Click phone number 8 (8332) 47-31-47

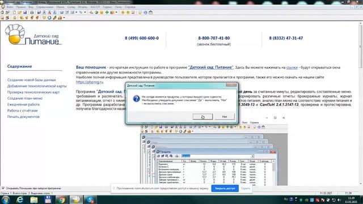tap(286, 38)
